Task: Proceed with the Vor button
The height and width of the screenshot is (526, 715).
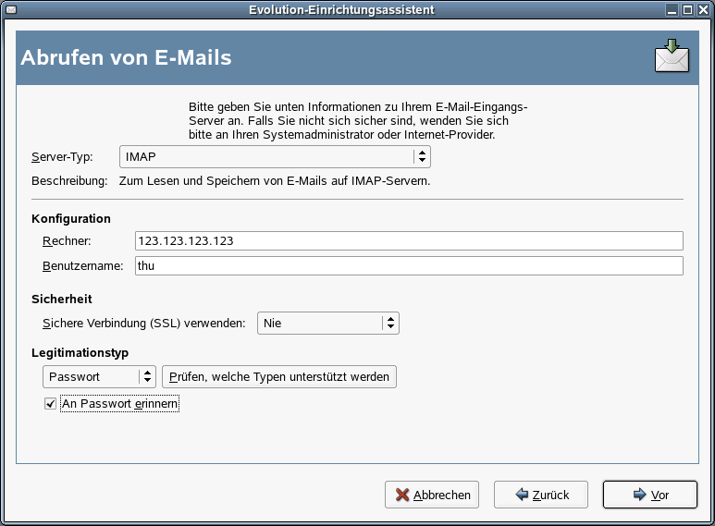Action: click(x=650, y=495)
